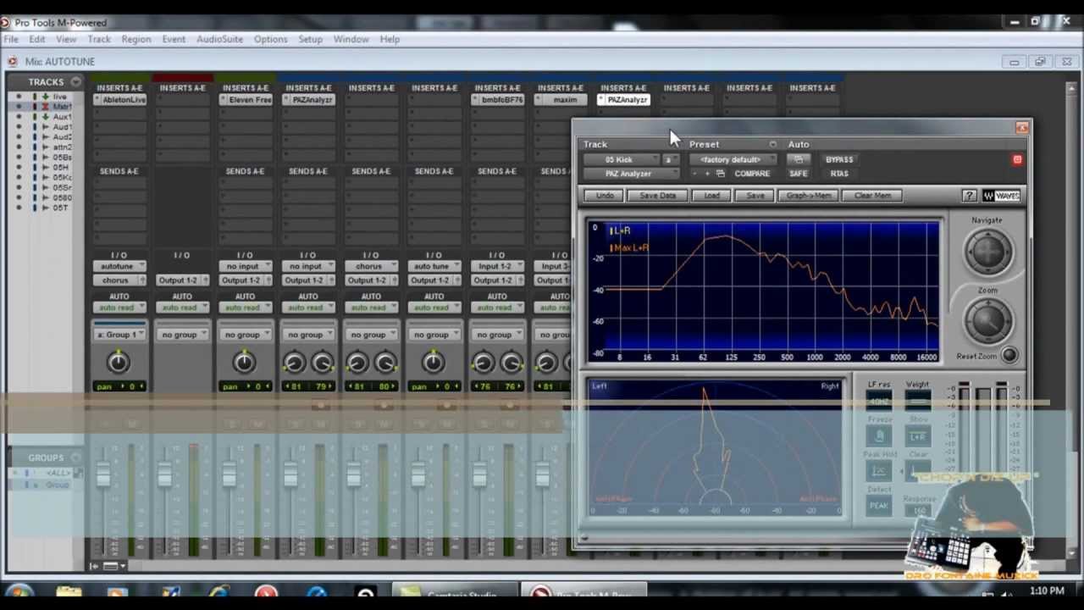Click the Weight button in PAZ Analyzer
This screenshot has height=610, width=1084.
[x=917, y=401]
